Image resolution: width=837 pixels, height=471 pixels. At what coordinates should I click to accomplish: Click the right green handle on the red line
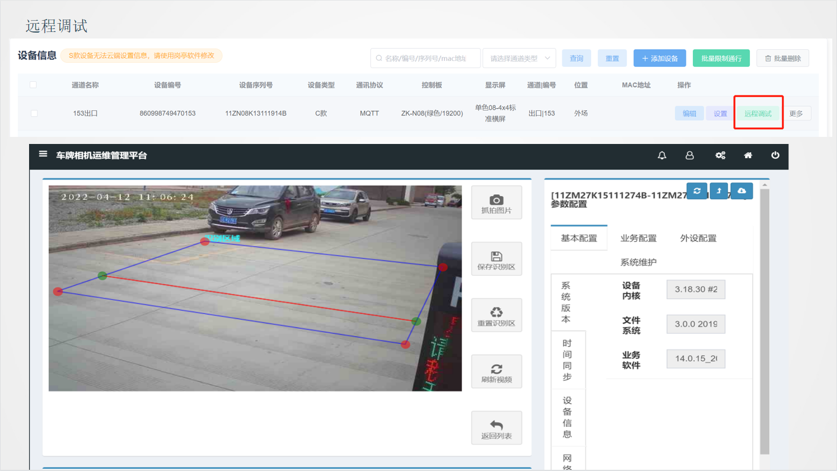tap(416, 321)
